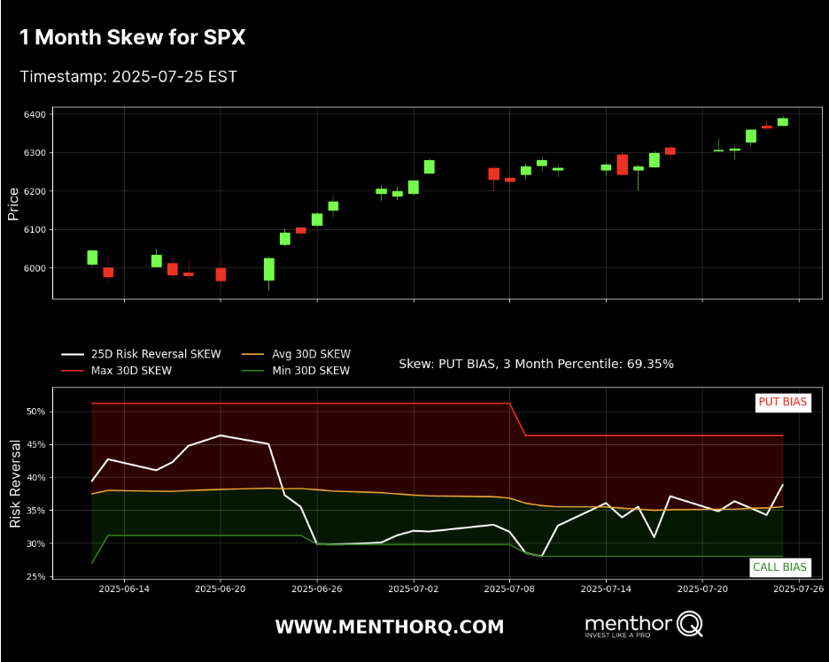Click the white 25D Risk Reversal legend marker
This screenshot has width=829, height=662.
[x=72, y=353]
